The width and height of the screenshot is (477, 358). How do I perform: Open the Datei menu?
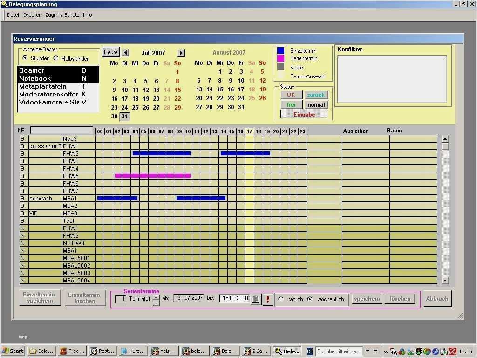coord(13,15)
